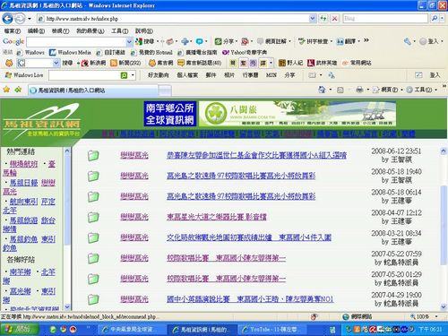
Task: Open the 免費的 Hotmail link
Action: point(151,52)
